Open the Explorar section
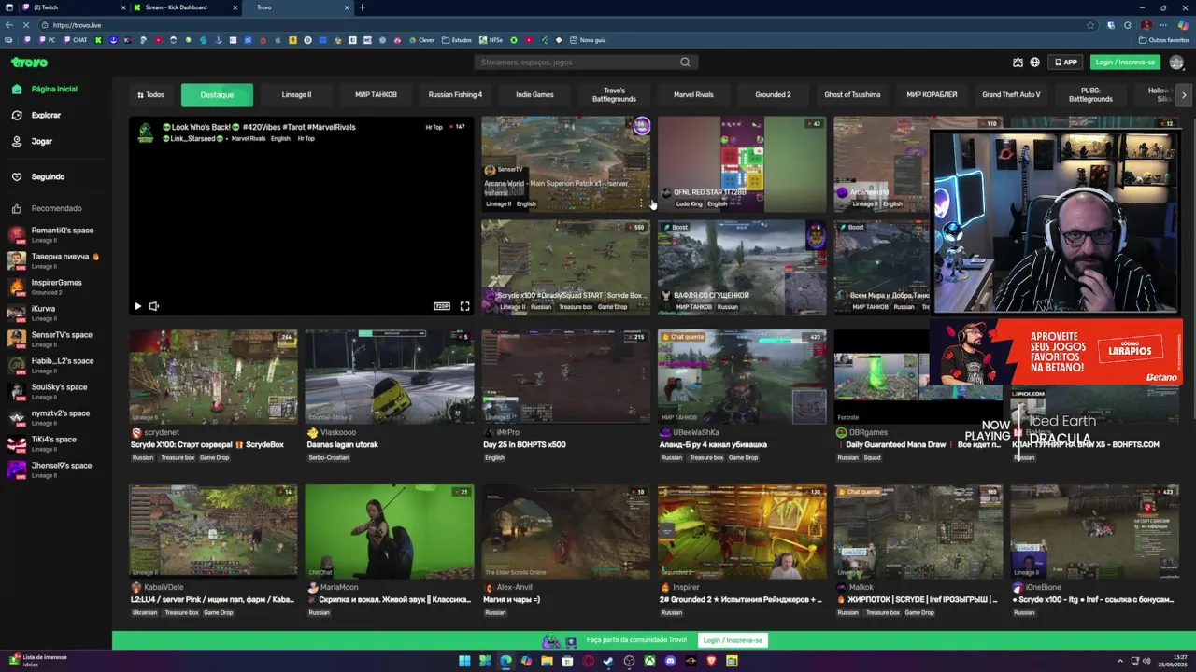This screenshot has height=672, width=1196. click(46, 115)
